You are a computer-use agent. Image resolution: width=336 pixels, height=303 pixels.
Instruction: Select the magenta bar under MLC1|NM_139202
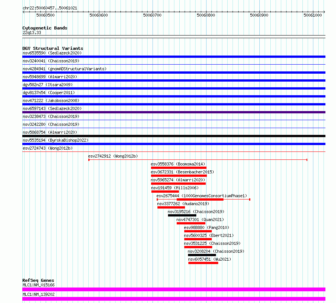(x=174, y=299)
